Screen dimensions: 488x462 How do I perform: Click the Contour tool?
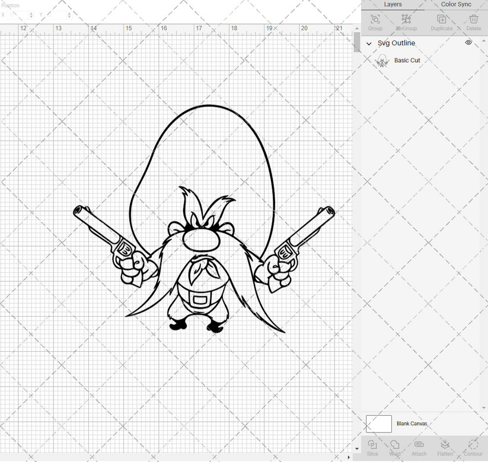pyautogui.click(x=473, y=445)
